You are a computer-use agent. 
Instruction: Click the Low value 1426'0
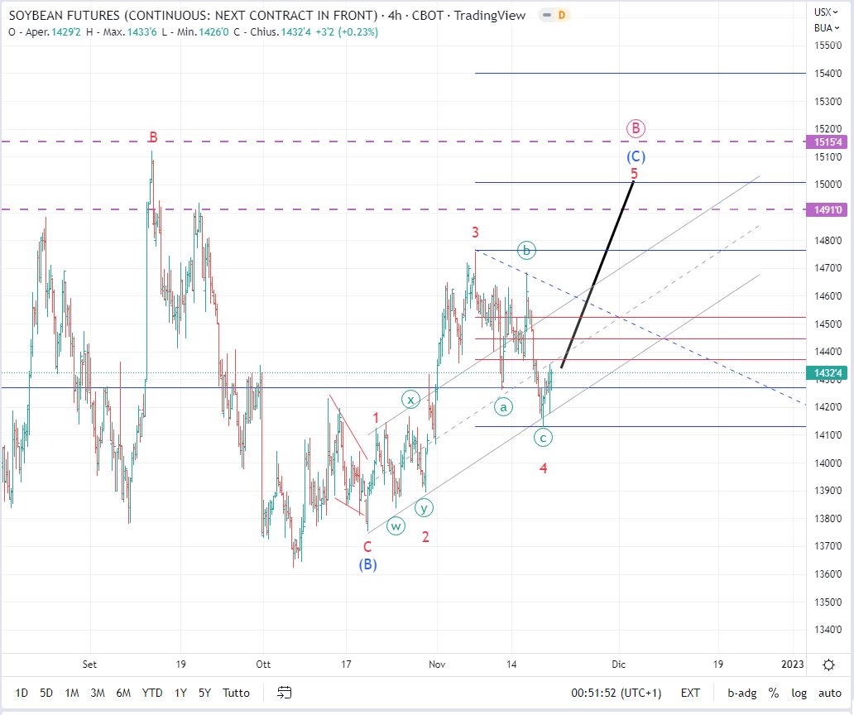(x=213, y=32)
